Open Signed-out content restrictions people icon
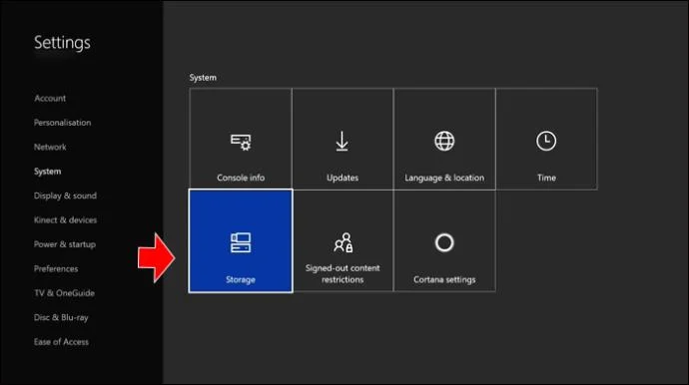The height and width of the screenshot is (385, 689). pos(343,242)
